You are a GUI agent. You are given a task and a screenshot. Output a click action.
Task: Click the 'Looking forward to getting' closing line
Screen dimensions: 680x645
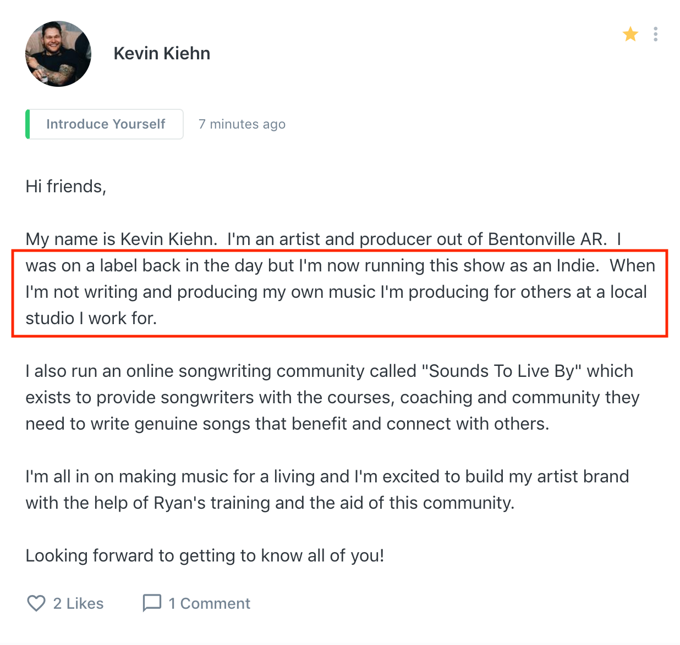point(205,556)
